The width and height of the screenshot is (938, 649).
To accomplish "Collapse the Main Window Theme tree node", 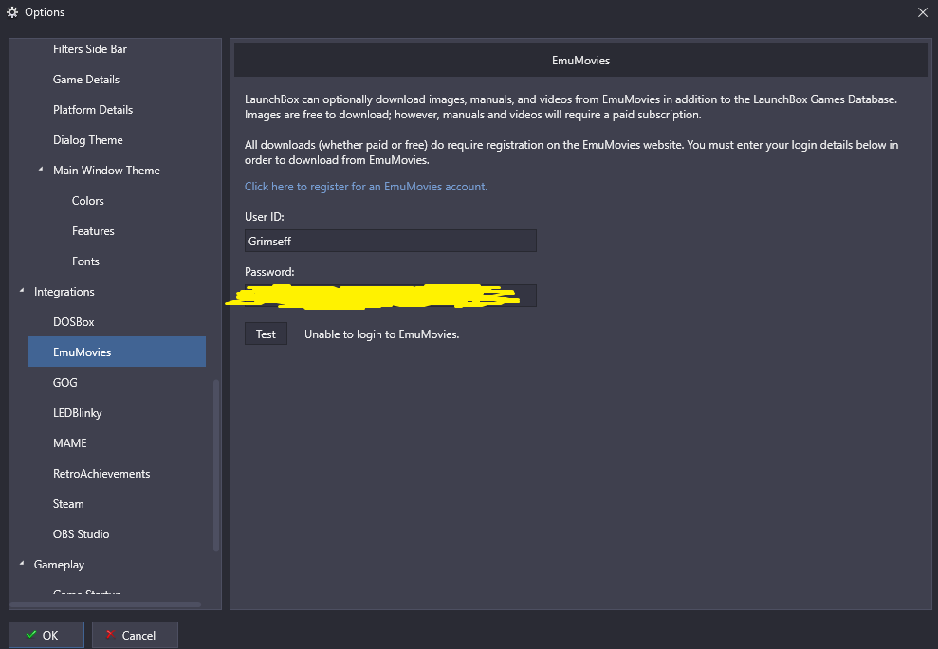I will coord(41,170).
